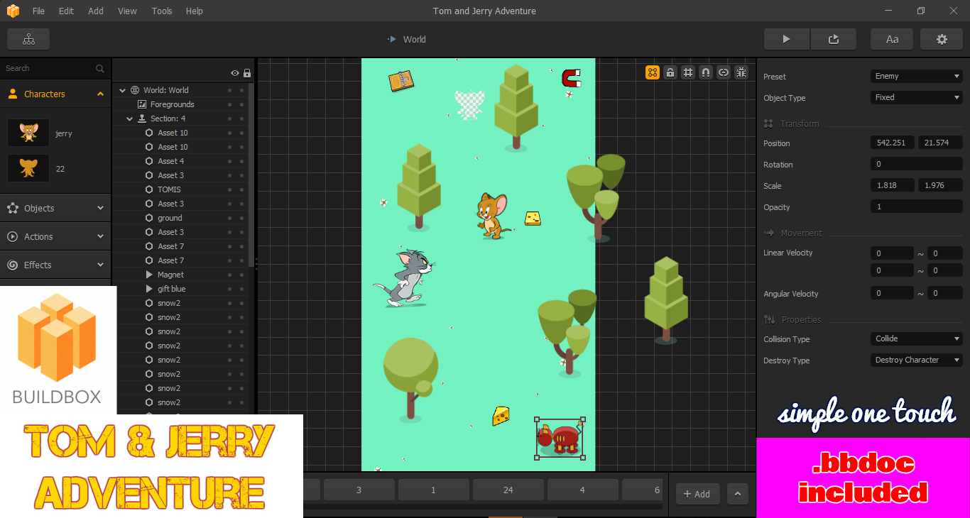The width and height of the screenshot is (970, 518).
Task: Toggle the orange collision shape editor icon
Action: pos(653,72)
